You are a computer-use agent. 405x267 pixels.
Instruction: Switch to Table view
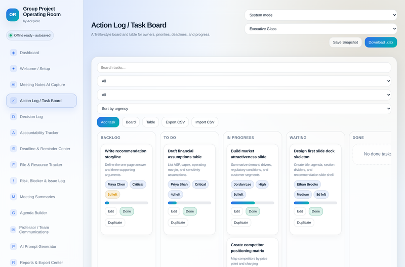pyautogui.click(x=150, y=122)
